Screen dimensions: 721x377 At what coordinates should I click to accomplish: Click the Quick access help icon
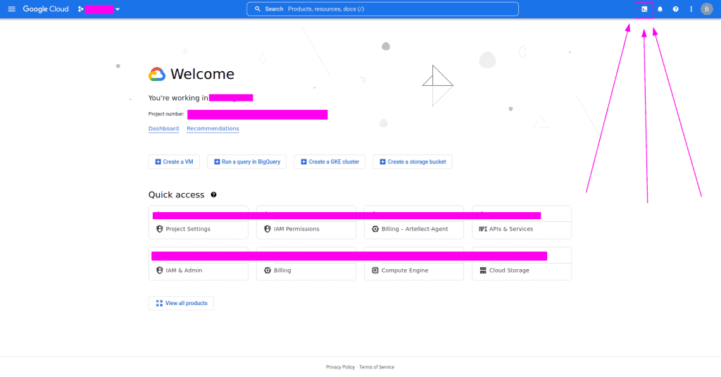coord(213,194)
